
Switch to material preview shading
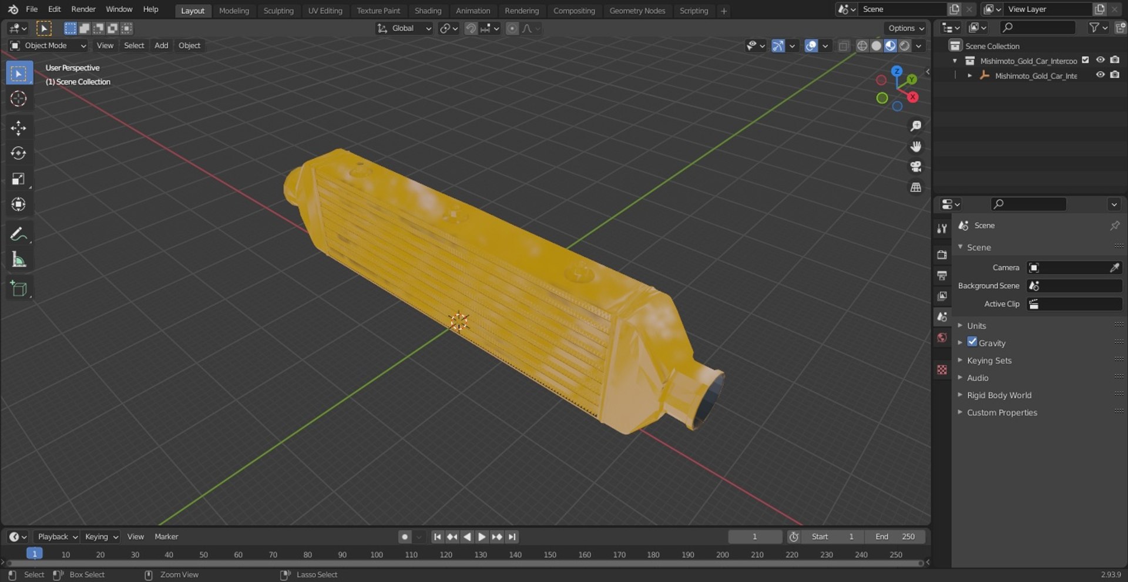coord(890,46)
